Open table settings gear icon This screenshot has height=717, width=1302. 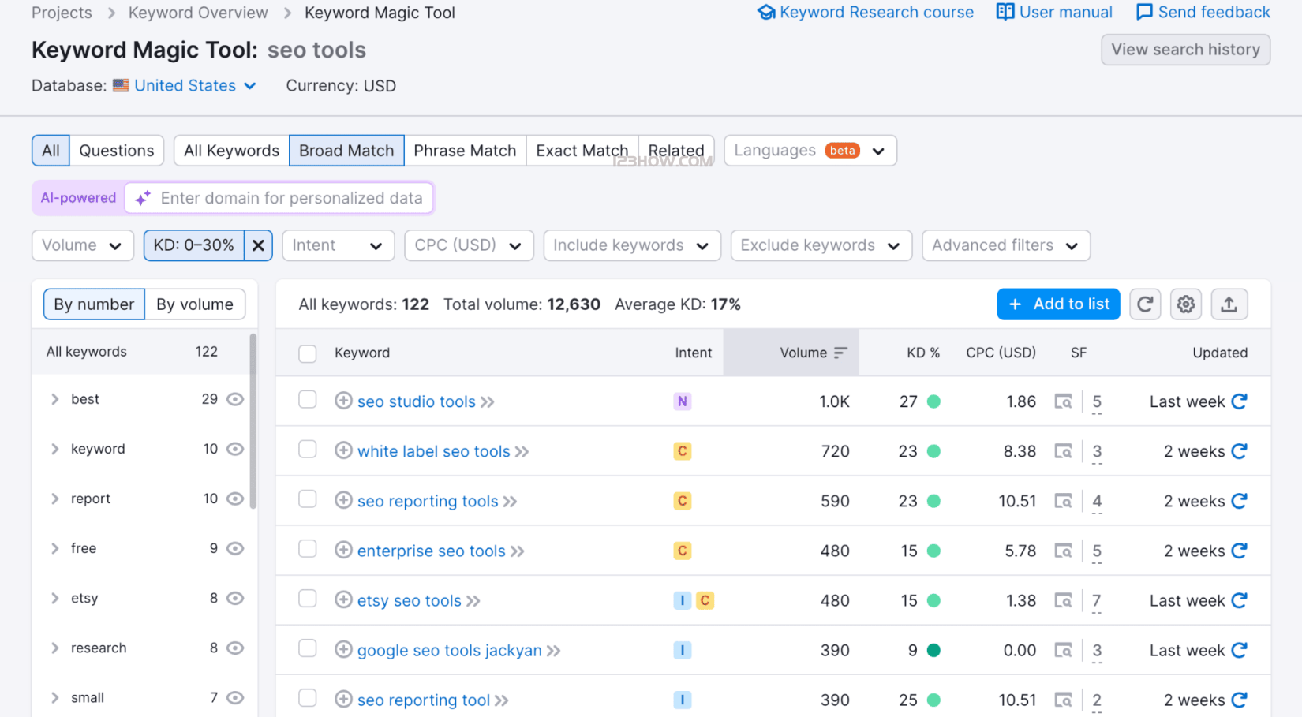1185,304
